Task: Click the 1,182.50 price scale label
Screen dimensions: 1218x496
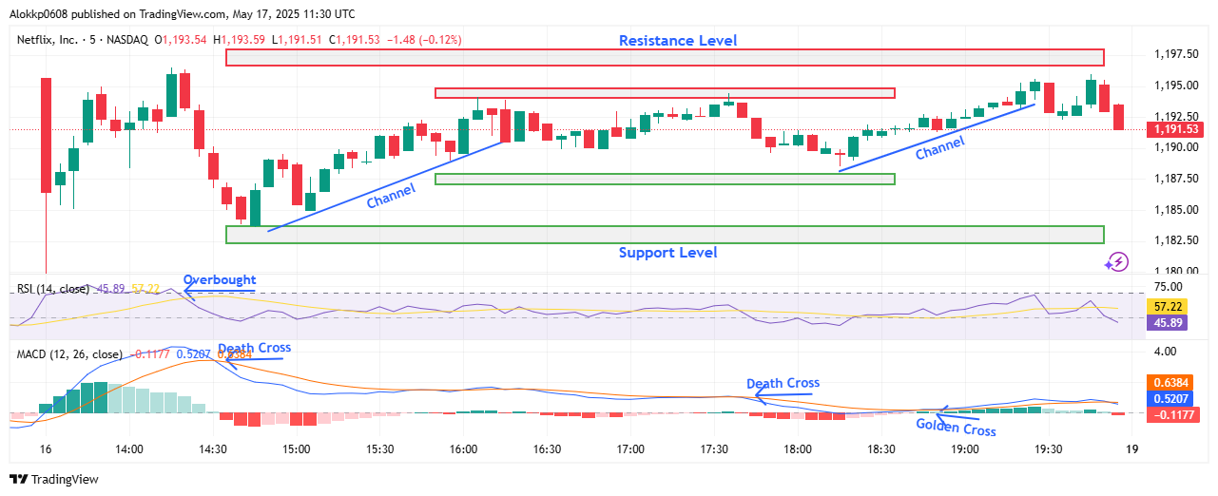Action: click(1176, 240)
